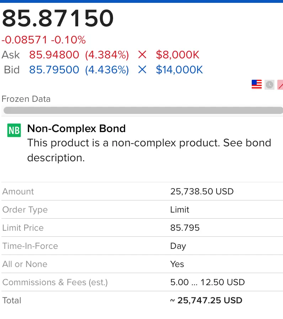Viewport: 283px width, 319px height.
Task: Open the Non-Complex Bond heading
Action: 76,128
